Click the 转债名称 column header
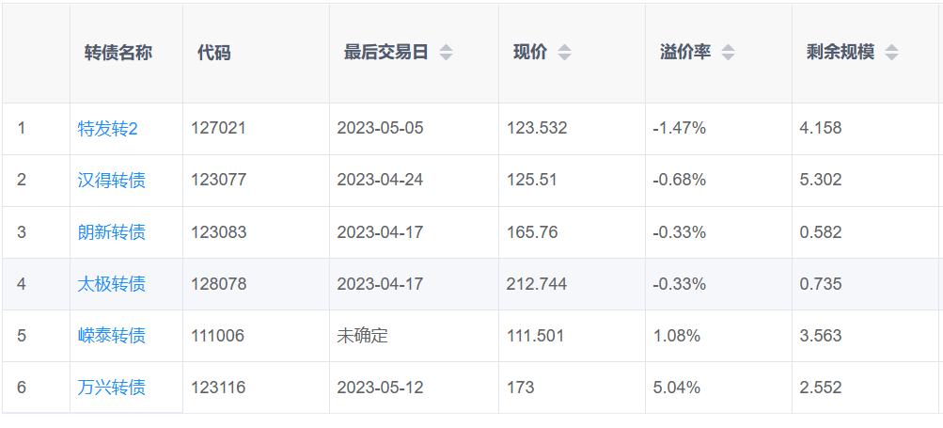 pyautogui.click(x=118, y=53)
